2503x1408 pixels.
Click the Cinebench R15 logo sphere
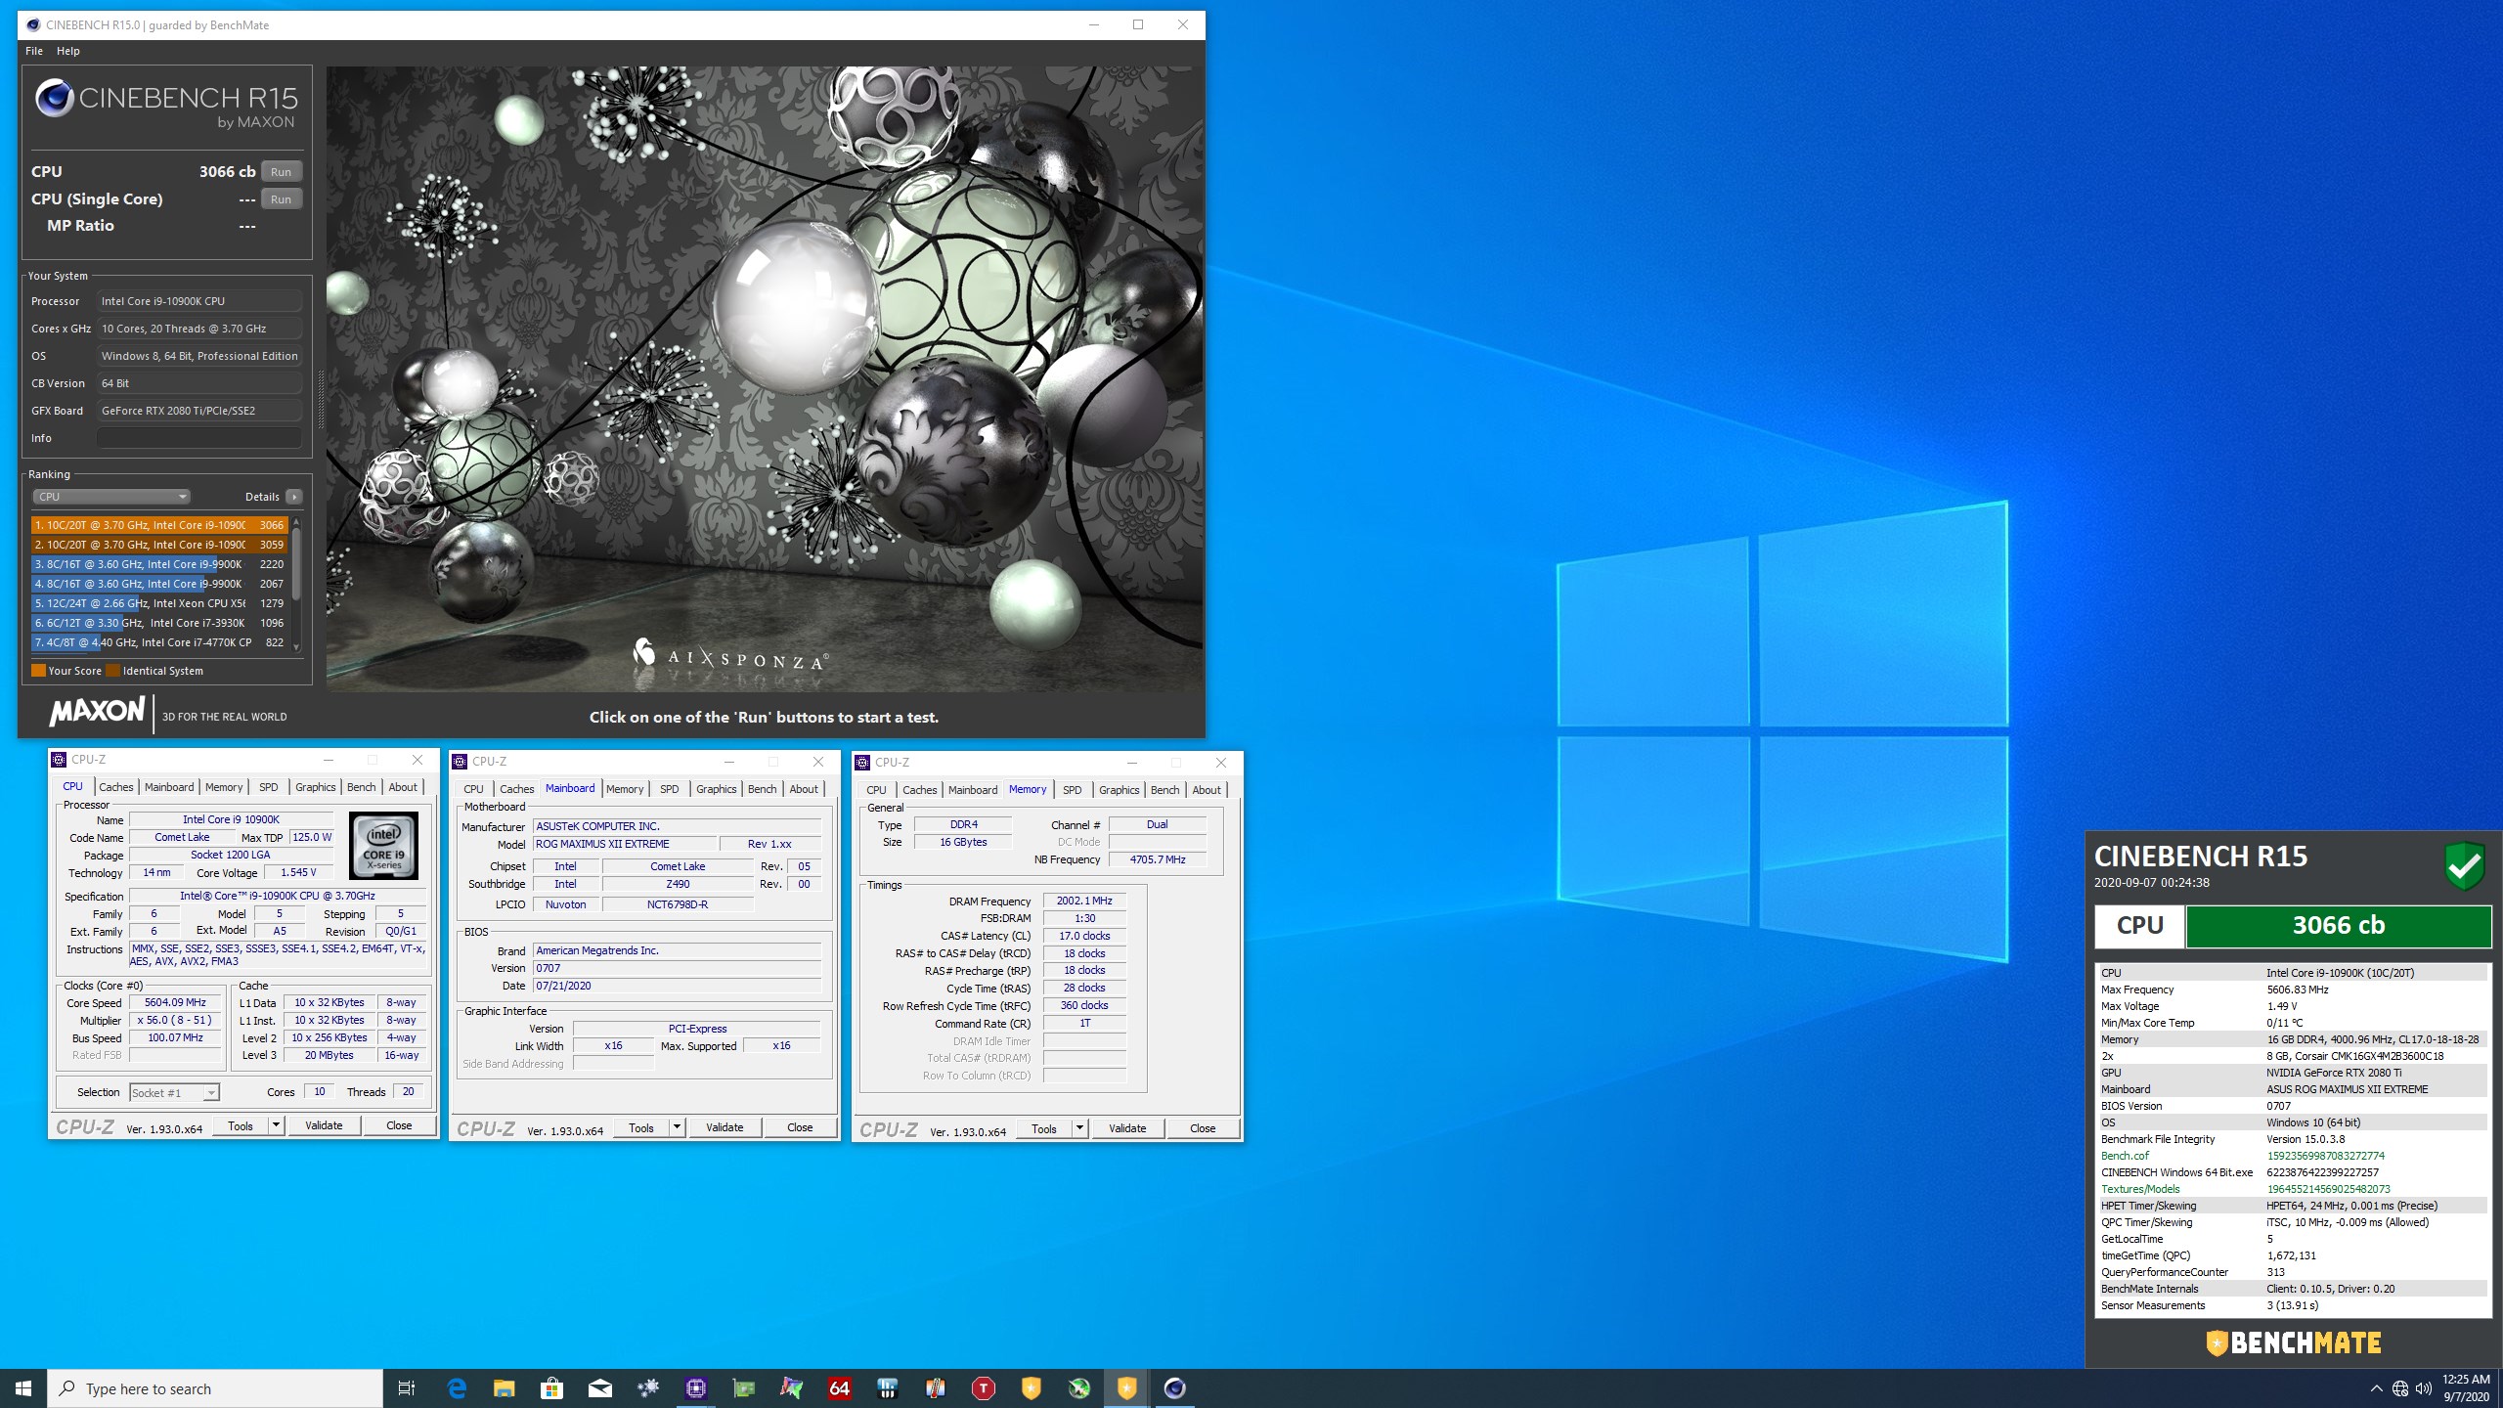point(54,98)
